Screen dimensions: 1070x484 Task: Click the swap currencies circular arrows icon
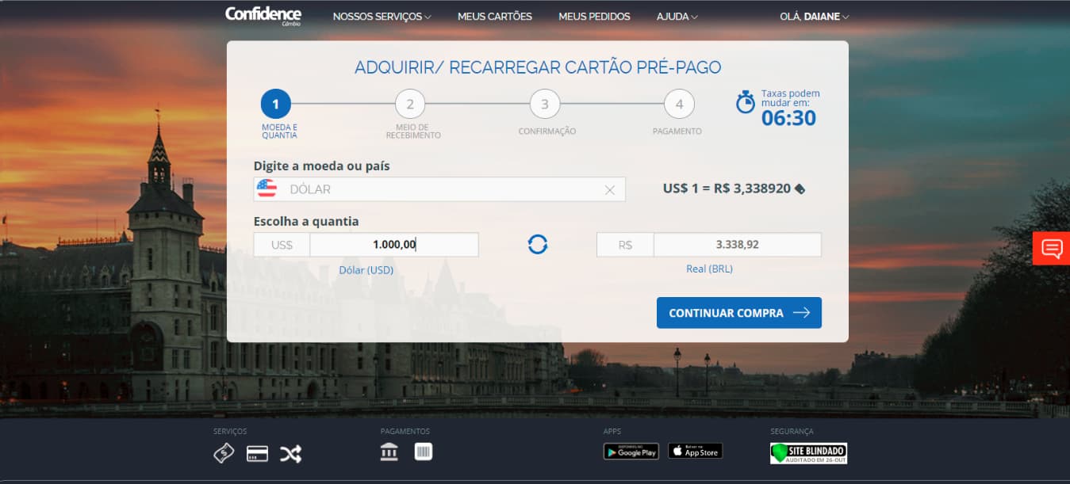538,245
